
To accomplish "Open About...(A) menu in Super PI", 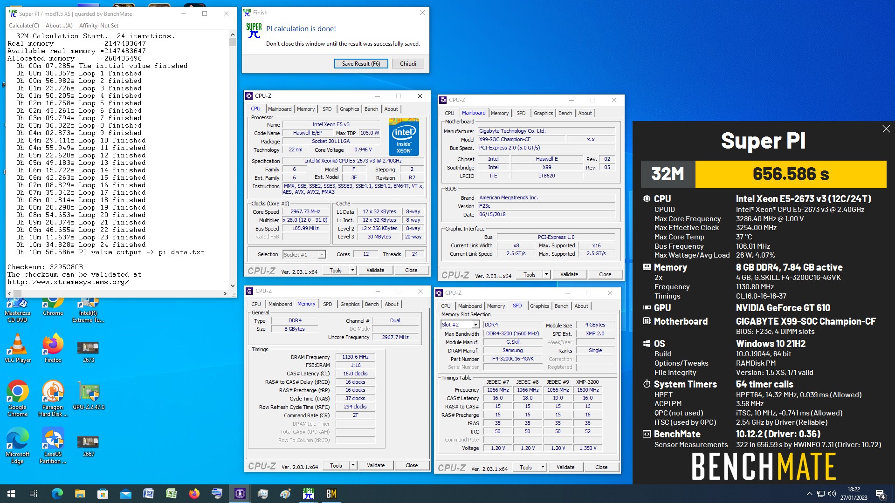I will coord(59,26).
